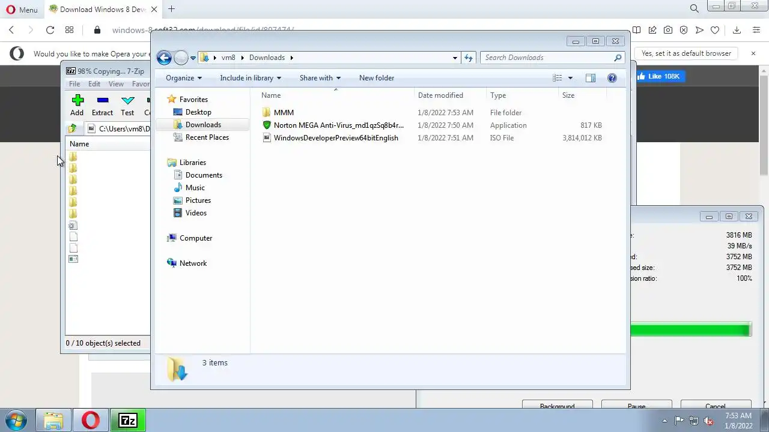Open Explorer recent locations dropdown arrow

coord(193,58)
